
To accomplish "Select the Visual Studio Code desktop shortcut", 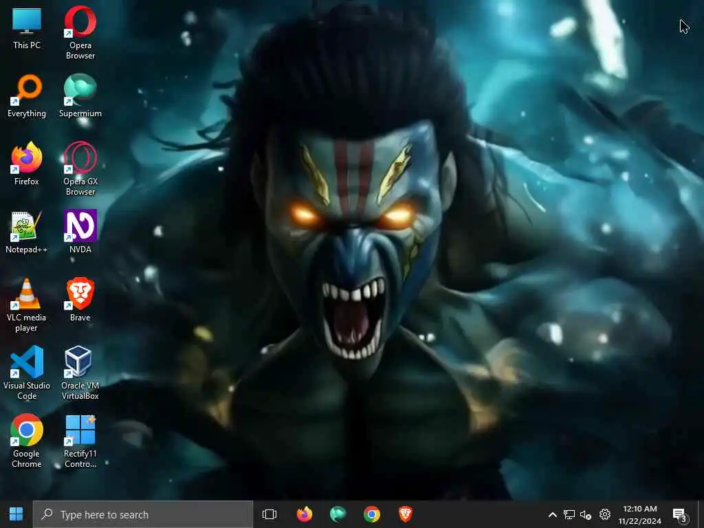I will point(27,373).
